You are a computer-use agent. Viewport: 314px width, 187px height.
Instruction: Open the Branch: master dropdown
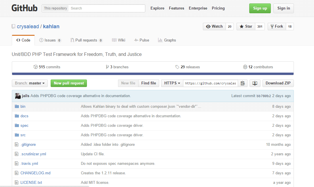[x=30, y=83]
